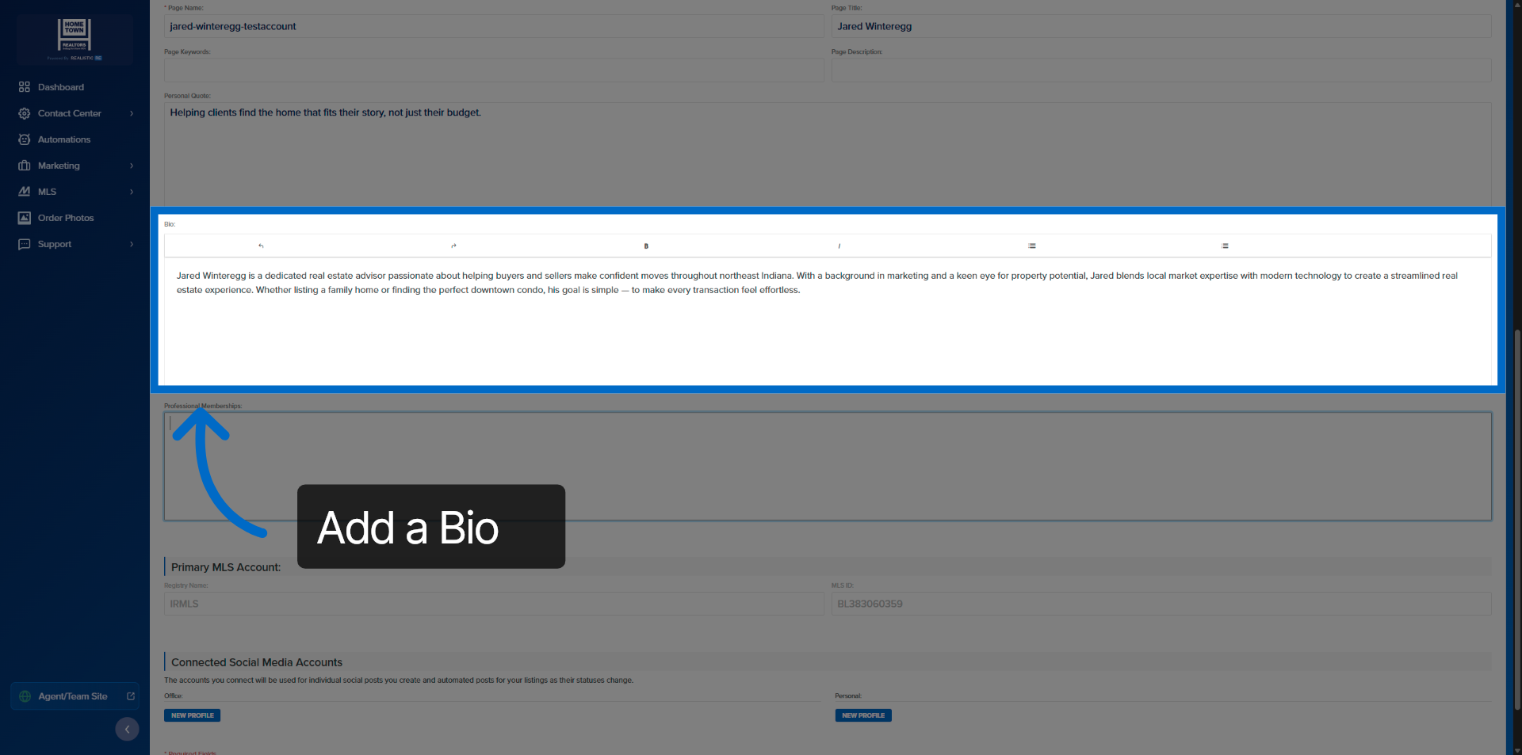Click into the Professional Memberships text area
This screenshot has height=755, width=1522.
point(828,466)
